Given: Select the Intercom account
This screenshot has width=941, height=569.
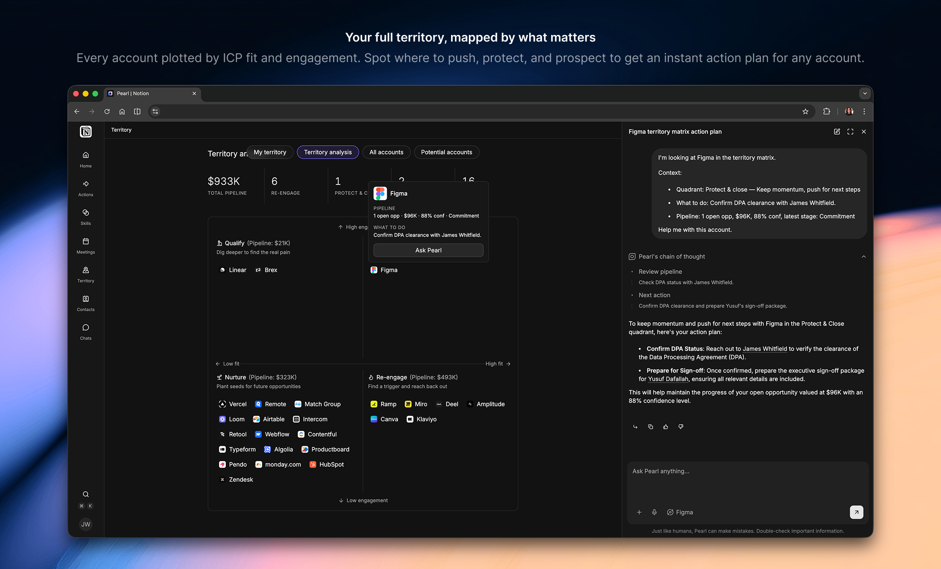Looking at the screenshot, I should (x=310, y=419).
